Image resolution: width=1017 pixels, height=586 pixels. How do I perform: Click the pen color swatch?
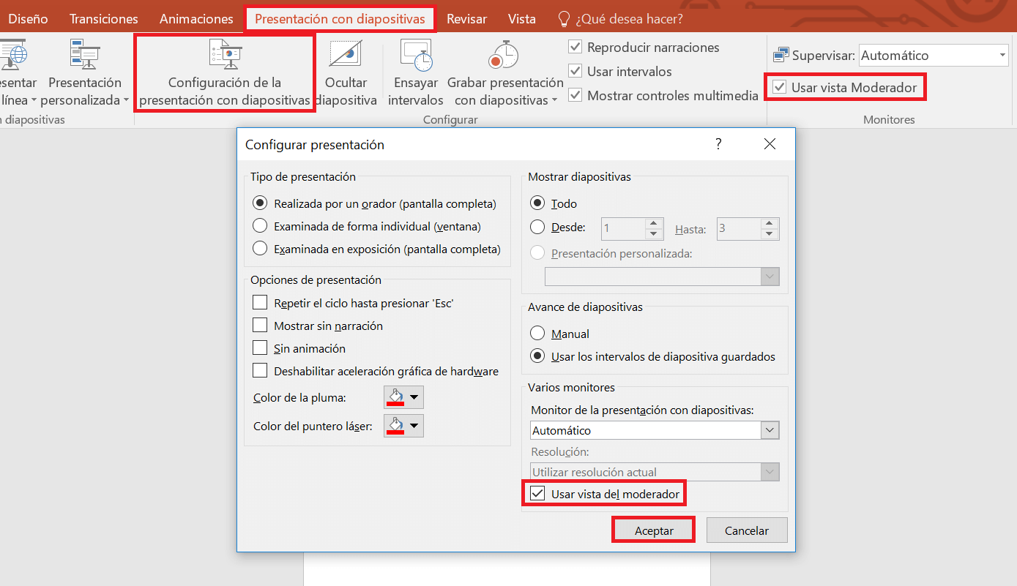(395, 397)
